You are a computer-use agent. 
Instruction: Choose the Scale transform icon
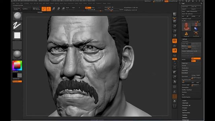(58, 9)
